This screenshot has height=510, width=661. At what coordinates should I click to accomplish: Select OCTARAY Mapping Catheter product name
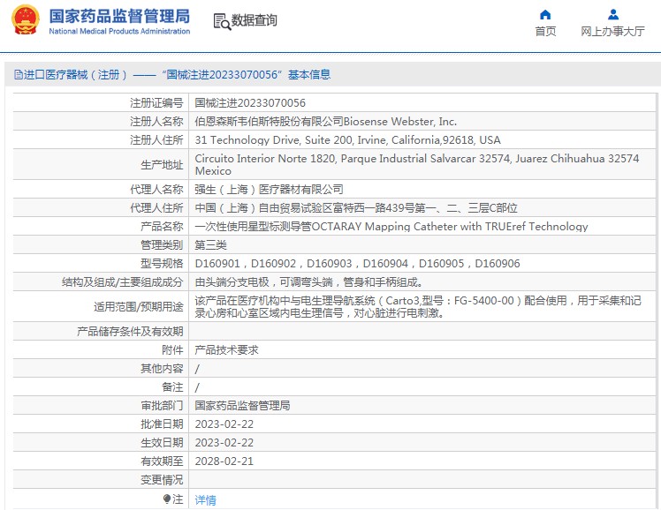(x=391, y=227)
